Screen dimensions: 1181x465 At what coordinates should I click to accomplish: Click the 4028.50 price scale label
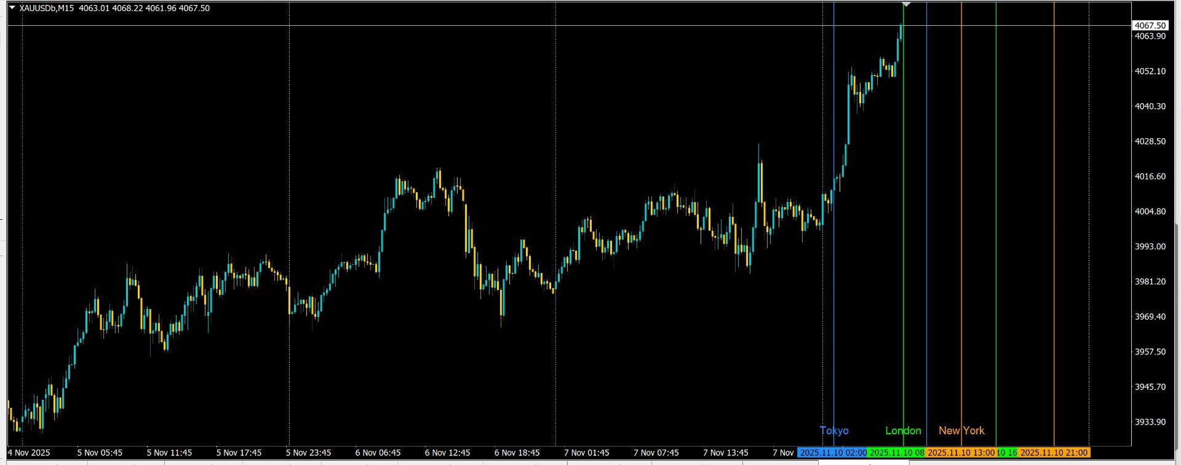(x=1150, y=141)
